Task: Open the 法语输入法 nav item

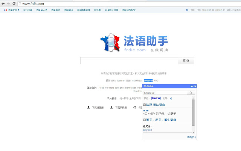Action: [42, 10]
